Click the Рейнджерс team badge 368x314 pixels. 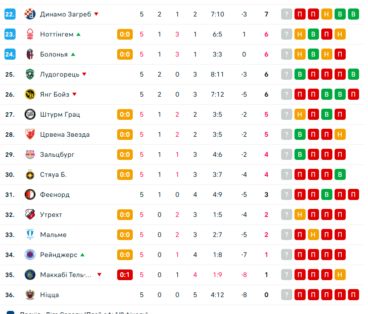click(x=30, y=255)
